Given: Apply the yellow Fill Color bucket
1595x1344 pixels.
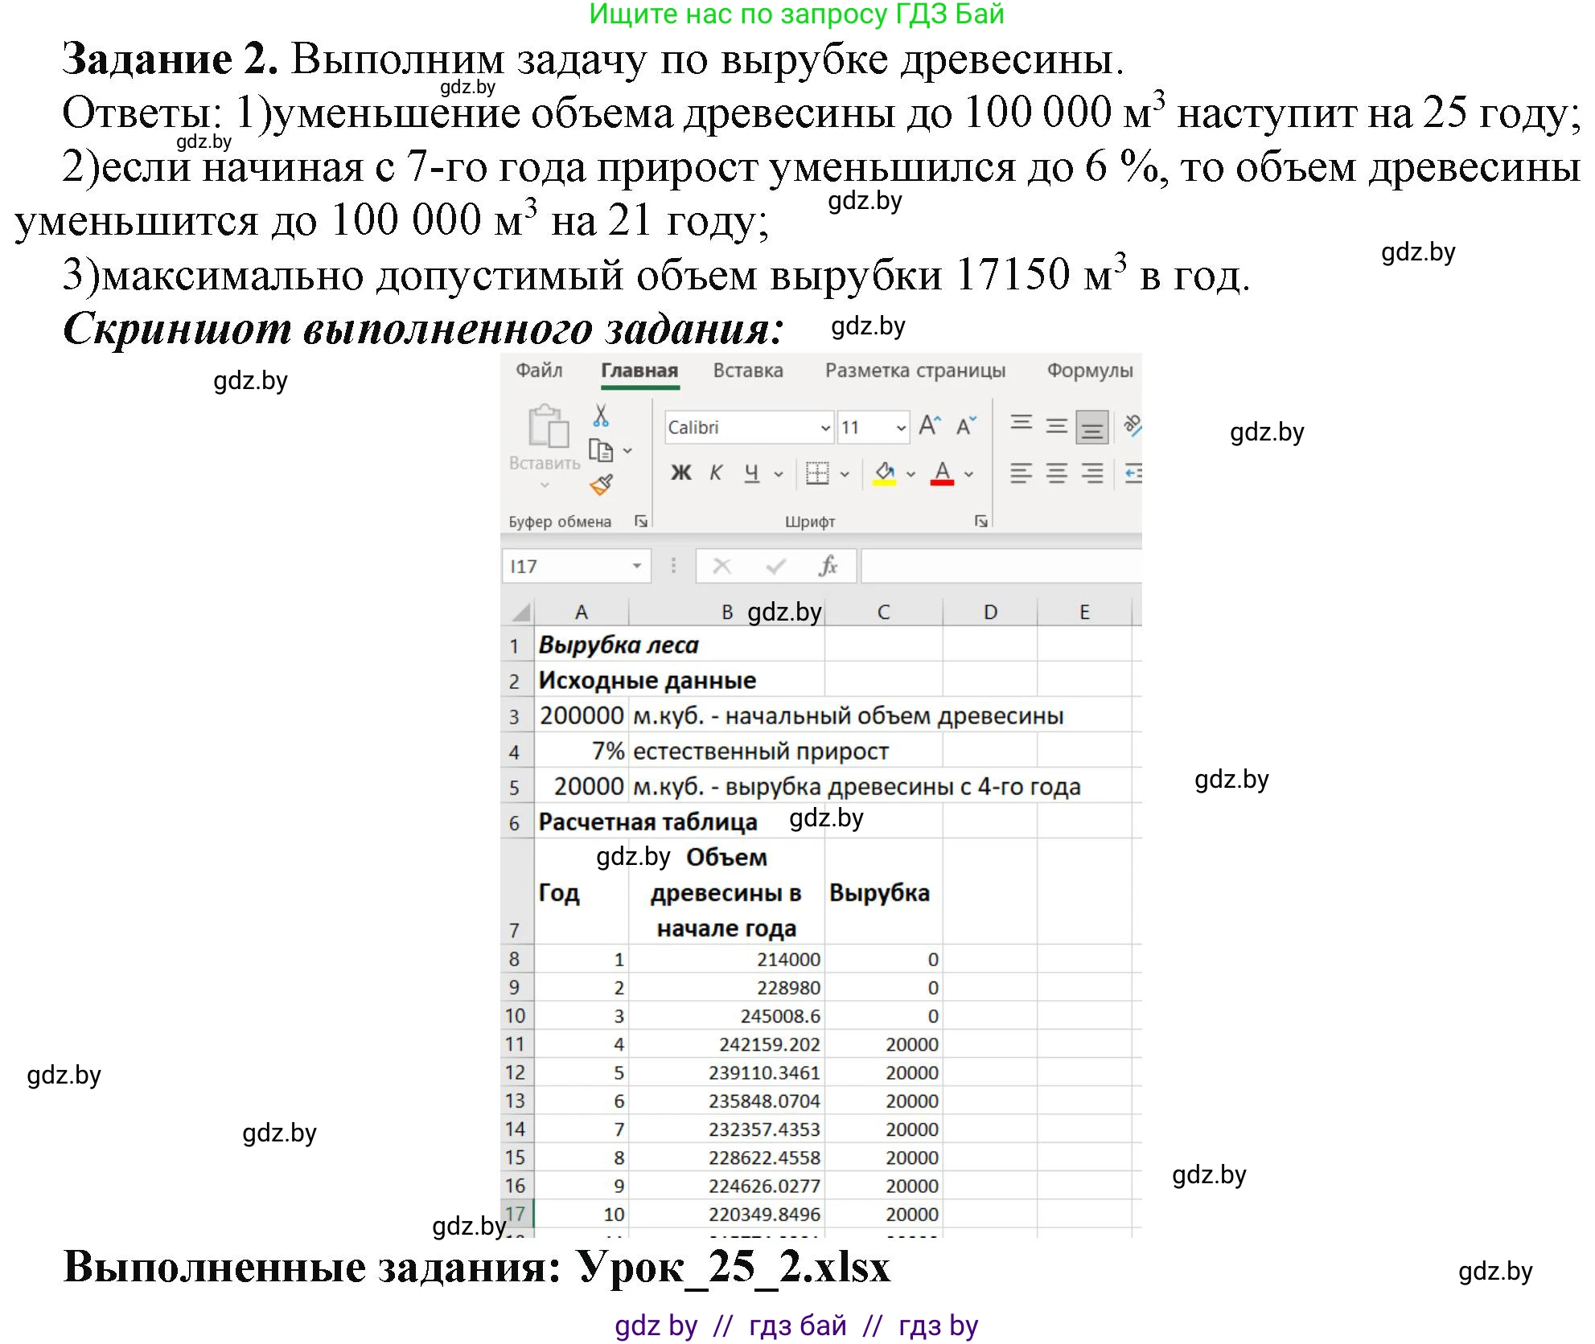Looking at the screenshot, I should point(885,473).
